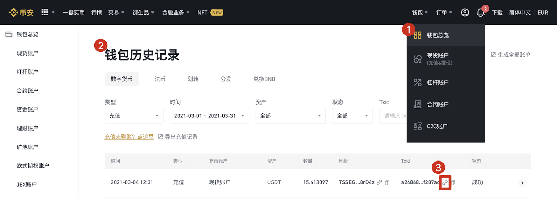Image resolution: width=557 pixels, height=198 pixels.
Task: Open the notifications bell
Action: tap(480, 13)
